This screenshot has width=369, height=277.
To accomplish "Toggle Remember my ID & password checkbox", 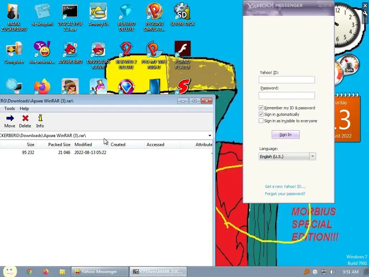I will tap(261, 107).
